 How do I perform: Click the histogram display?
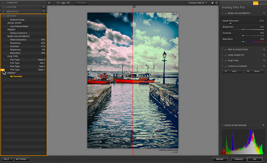(x=243, y=142)
